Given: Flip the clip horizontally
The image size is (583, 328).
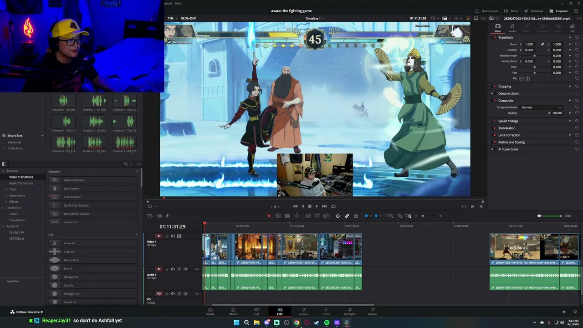Looking at the screenshot, I should [522, 78].
